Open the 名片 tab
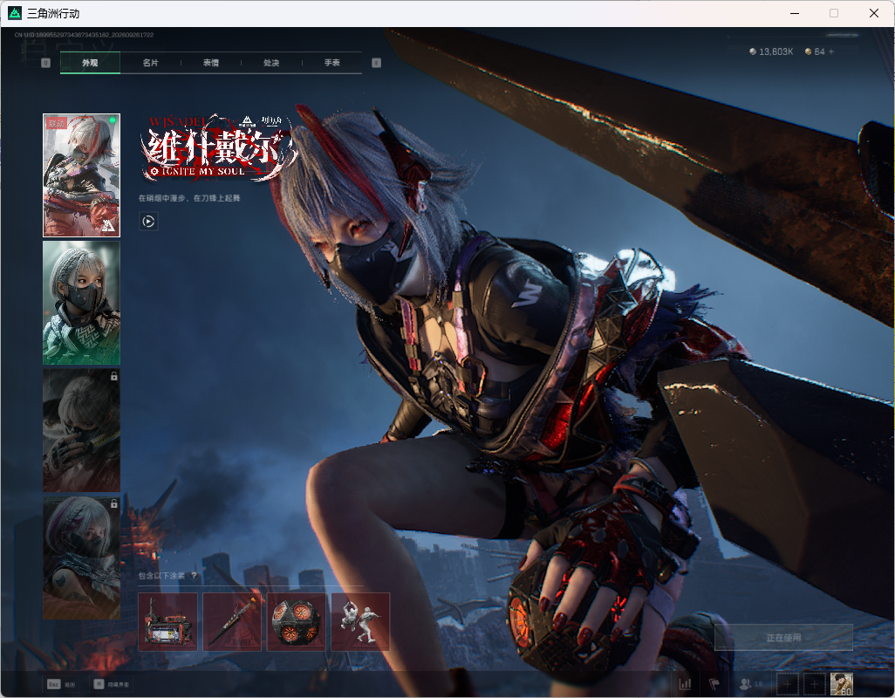Viewport: 895px width, 698px height. click(x=151, y=63)
